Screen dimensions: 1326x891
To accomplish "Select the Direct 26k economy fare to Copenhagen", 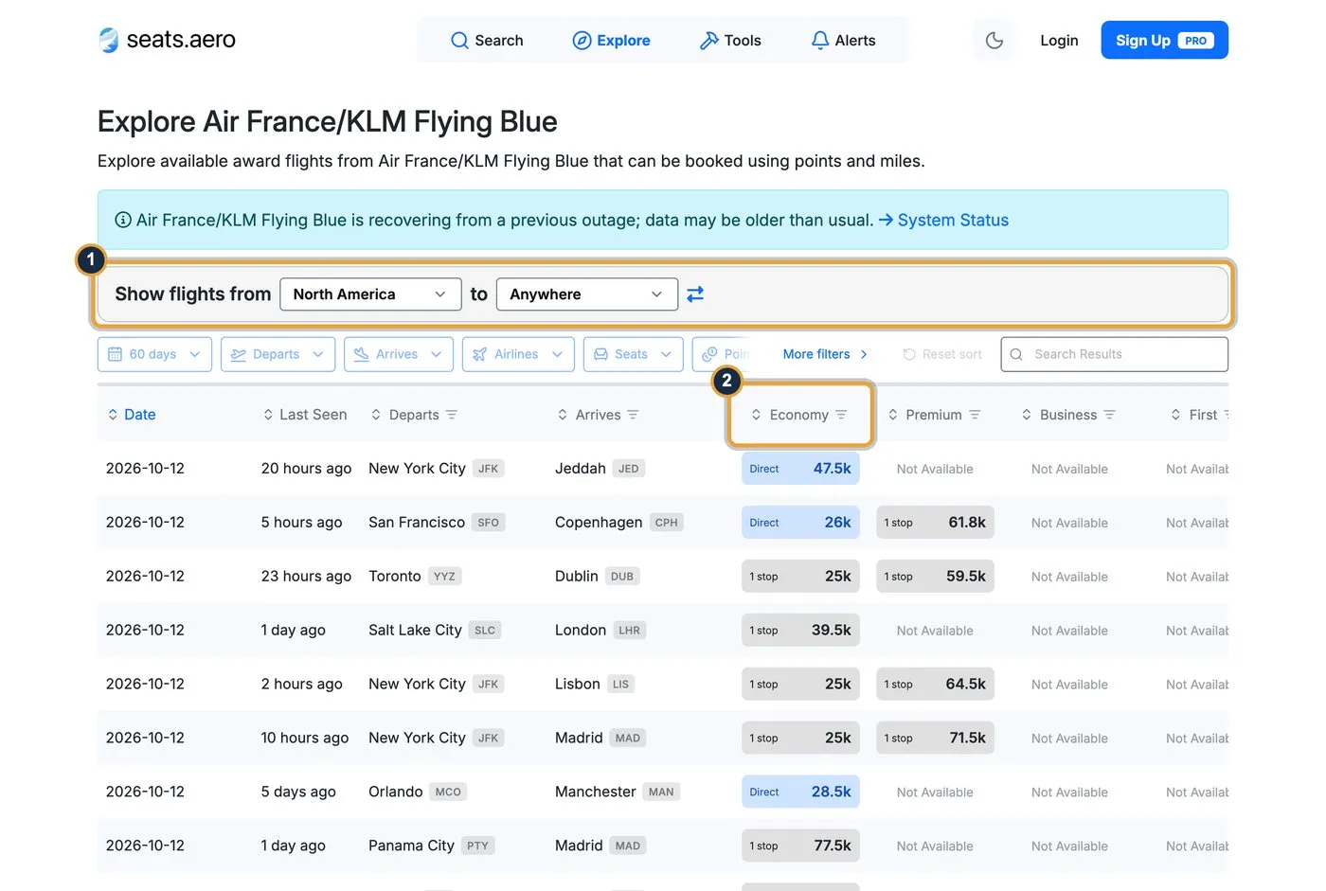I will coord(800,523).
